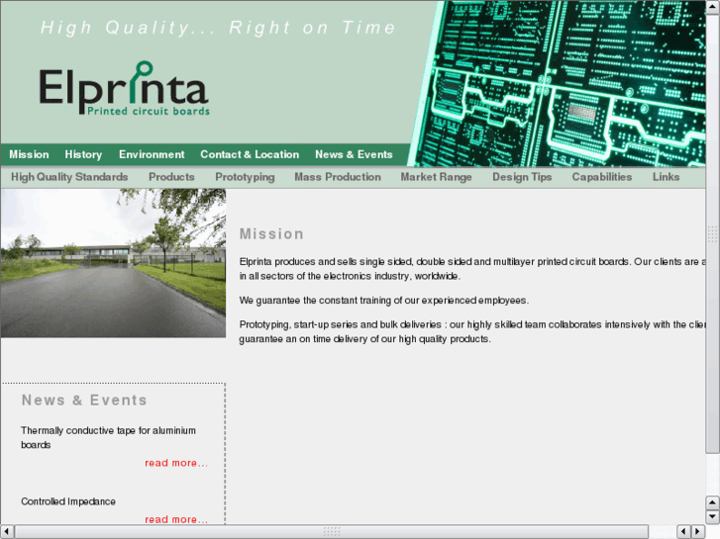Open the Design Tips page

[522, 177]
